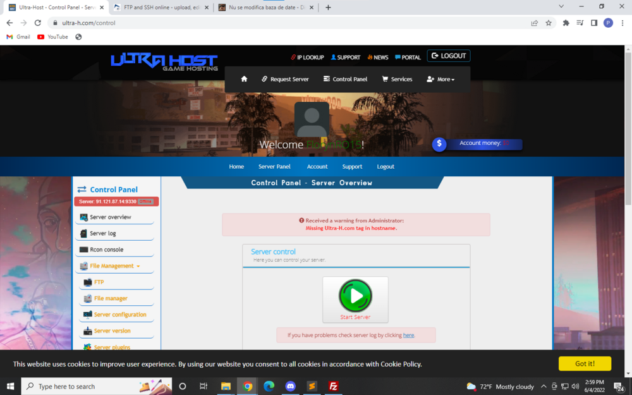Click the home icon in the navigation bar
This screenshot has width=632, height=395.
point(244,79)
